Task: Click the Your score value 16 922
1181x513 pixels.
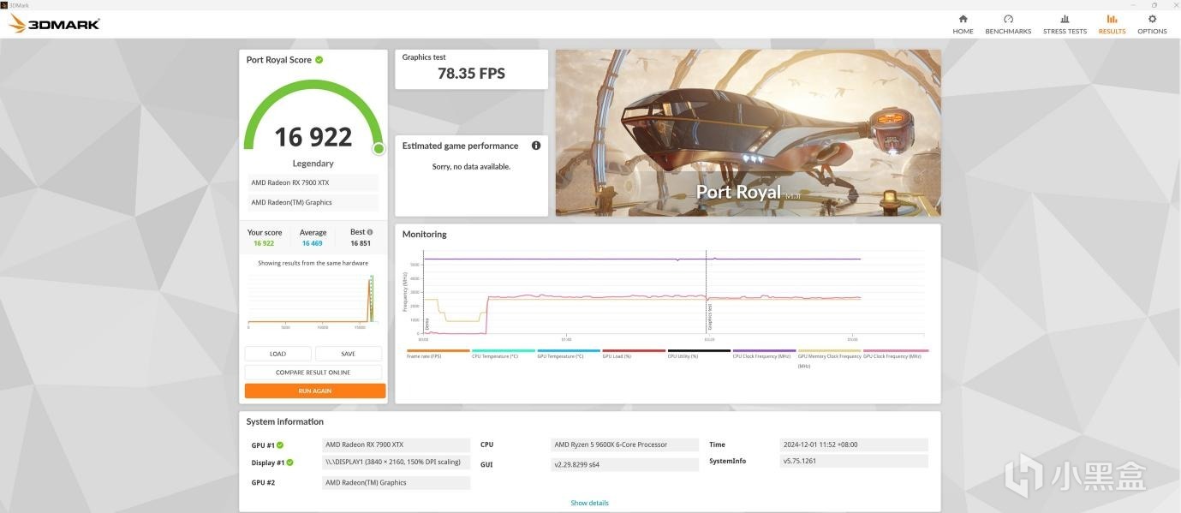Action: pos(264,243)
